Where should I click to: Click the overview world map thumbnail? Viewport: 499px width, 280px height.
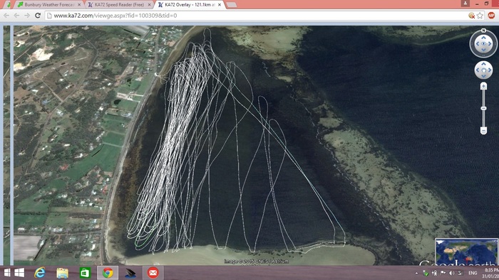pyautogui.click(x=466, y=252)
